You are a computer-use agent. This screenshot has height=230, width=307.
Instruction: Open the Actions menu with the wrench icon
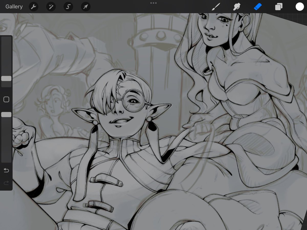[34, 7]
